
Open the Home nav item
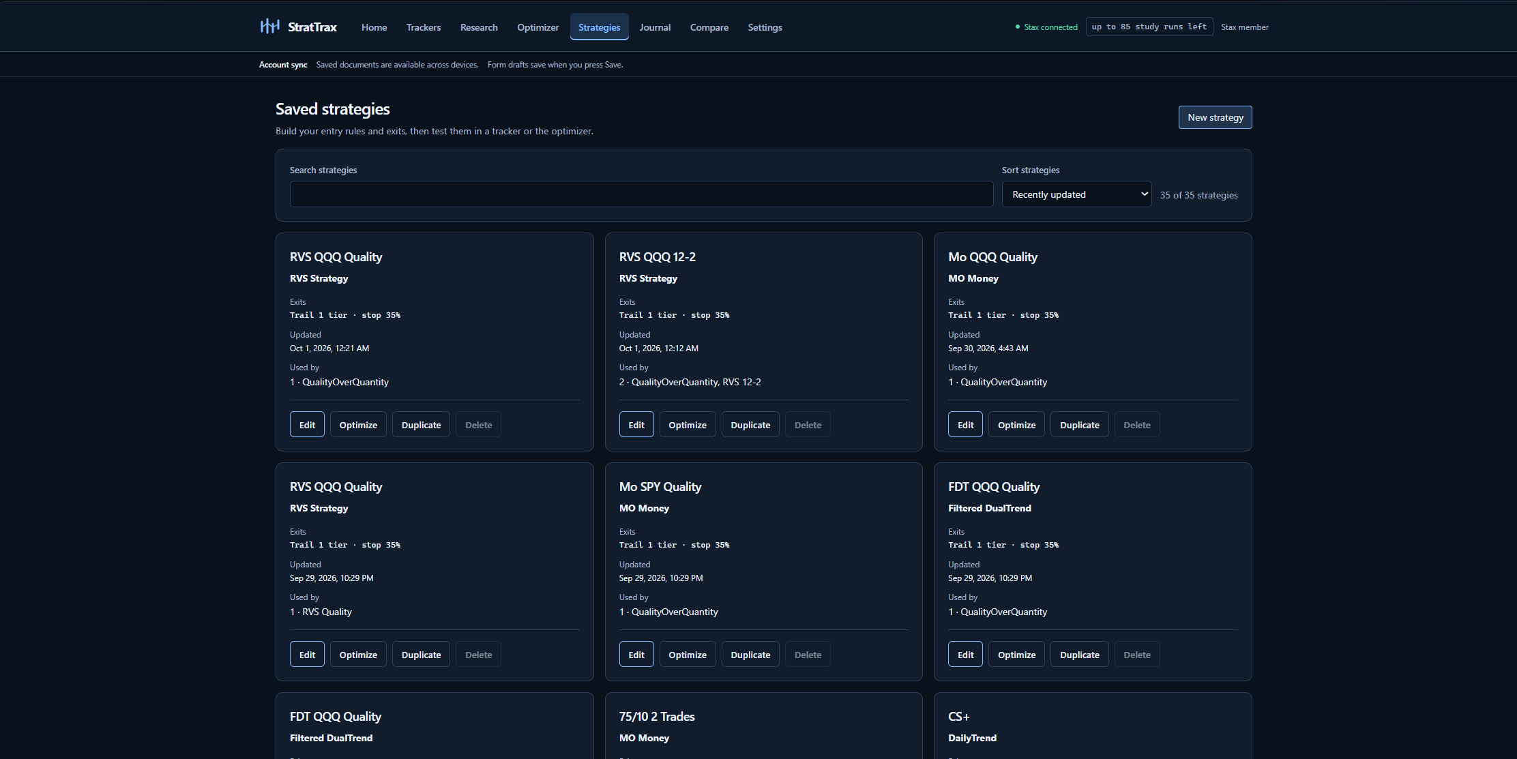point(374,27)
